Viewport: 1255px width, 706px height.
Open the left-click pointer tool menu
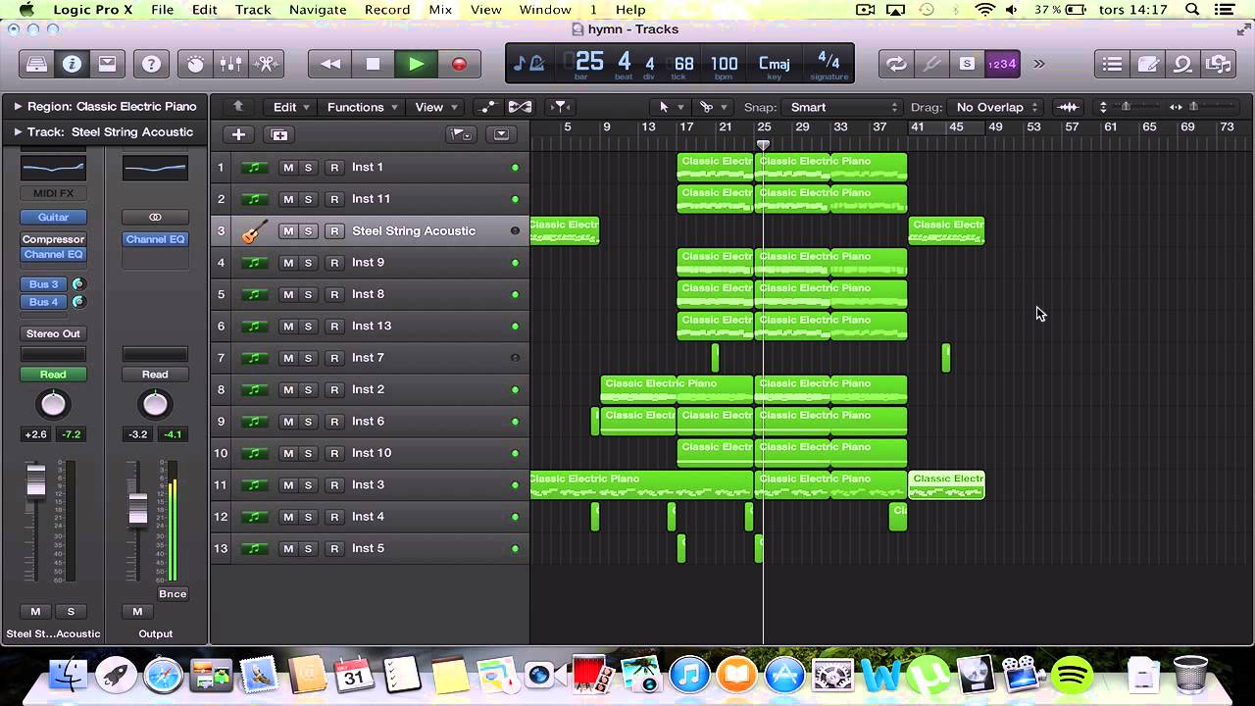[671, 107]
